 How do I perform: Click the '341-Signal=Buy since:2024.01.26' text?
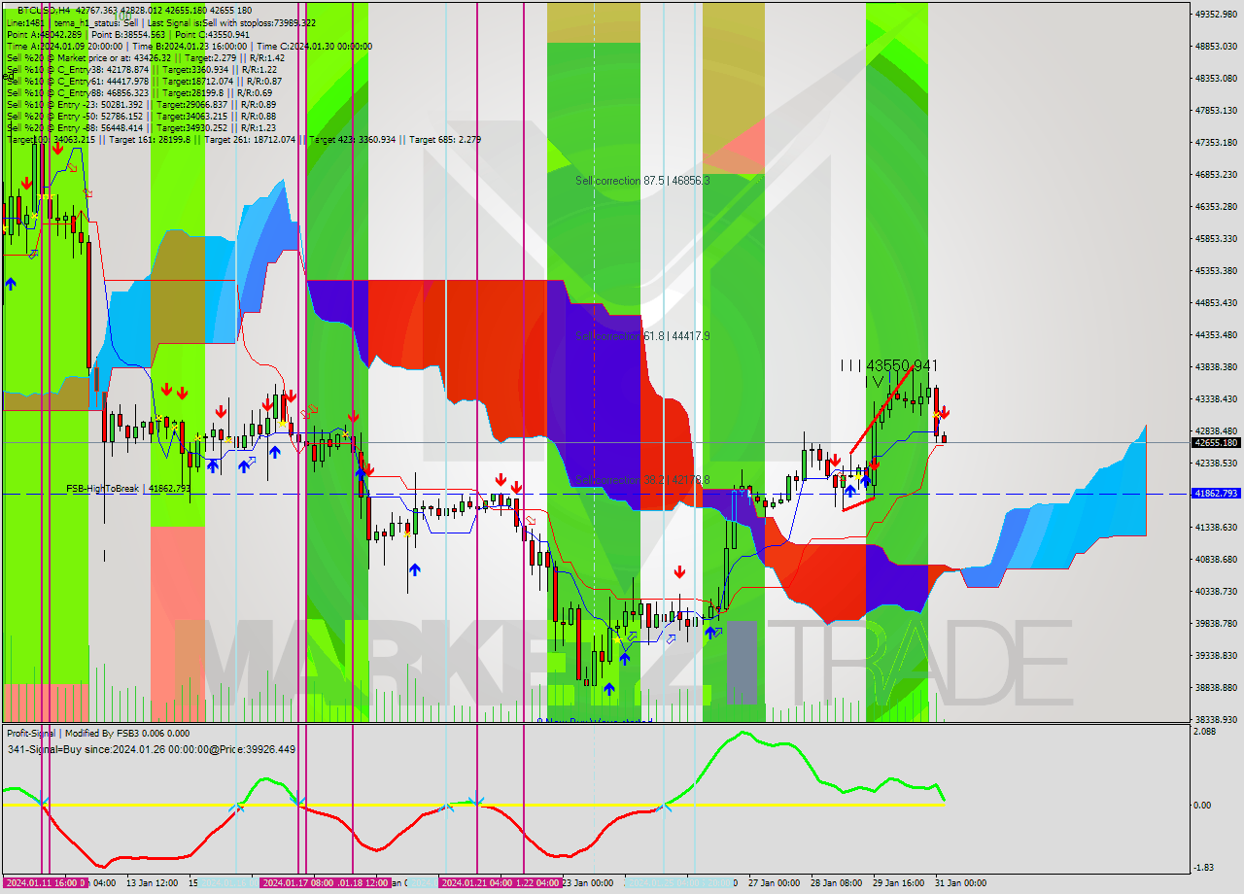pyautogui.click(x=151, y=749)
